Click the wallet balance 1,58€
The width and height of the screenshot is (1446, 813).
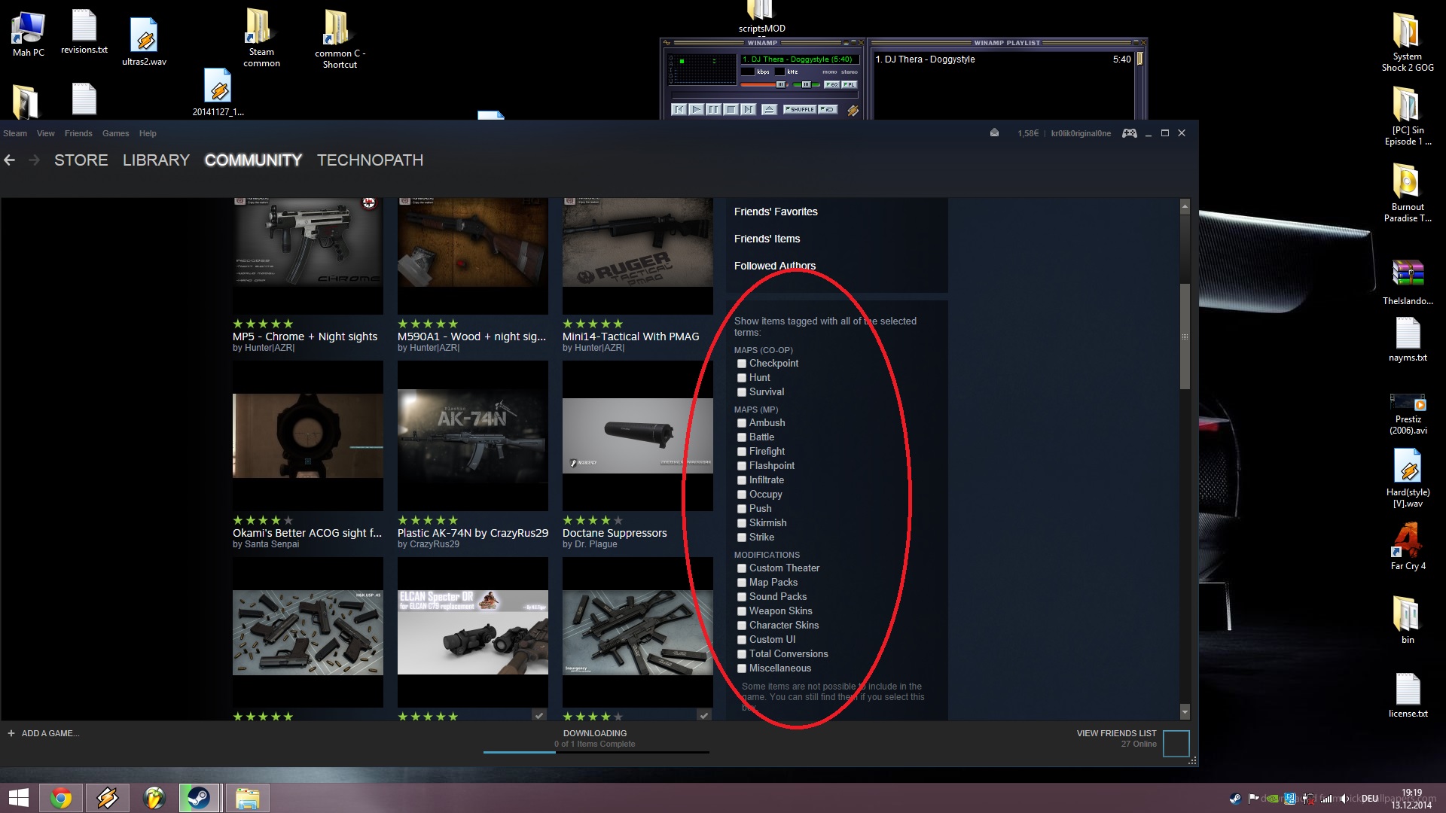(x=1028, y=133)
